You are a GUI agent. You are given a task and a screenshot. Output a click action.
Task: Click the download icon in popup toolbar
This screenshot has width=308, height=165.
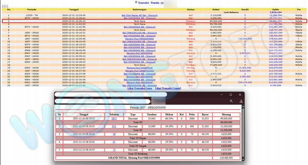coord(241,101)
